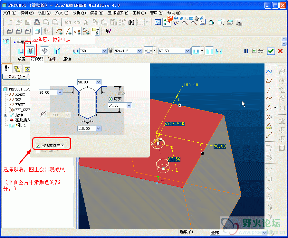The height and width of the screenshot is (238, 288).
Task: Open the 118.00 tip angle dropdown
Action: (x=99, y=129)
